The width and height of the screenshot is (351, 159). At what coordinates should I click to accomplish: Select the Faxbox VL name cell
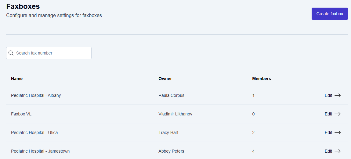pos(21,114)
